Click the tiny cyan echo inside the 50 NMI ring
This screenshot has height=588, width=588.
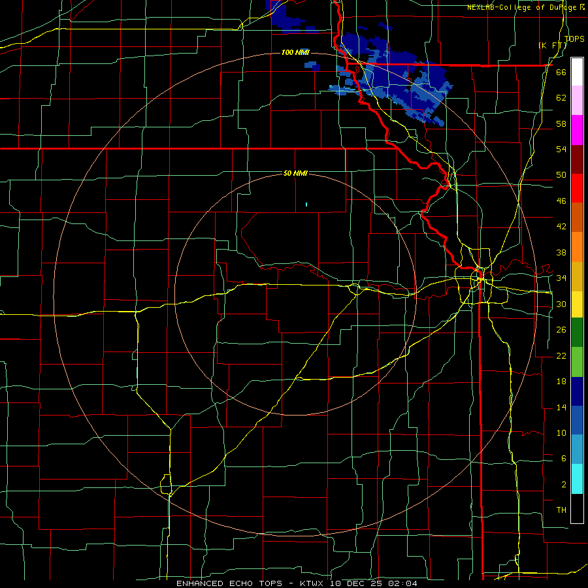[306, 204]
